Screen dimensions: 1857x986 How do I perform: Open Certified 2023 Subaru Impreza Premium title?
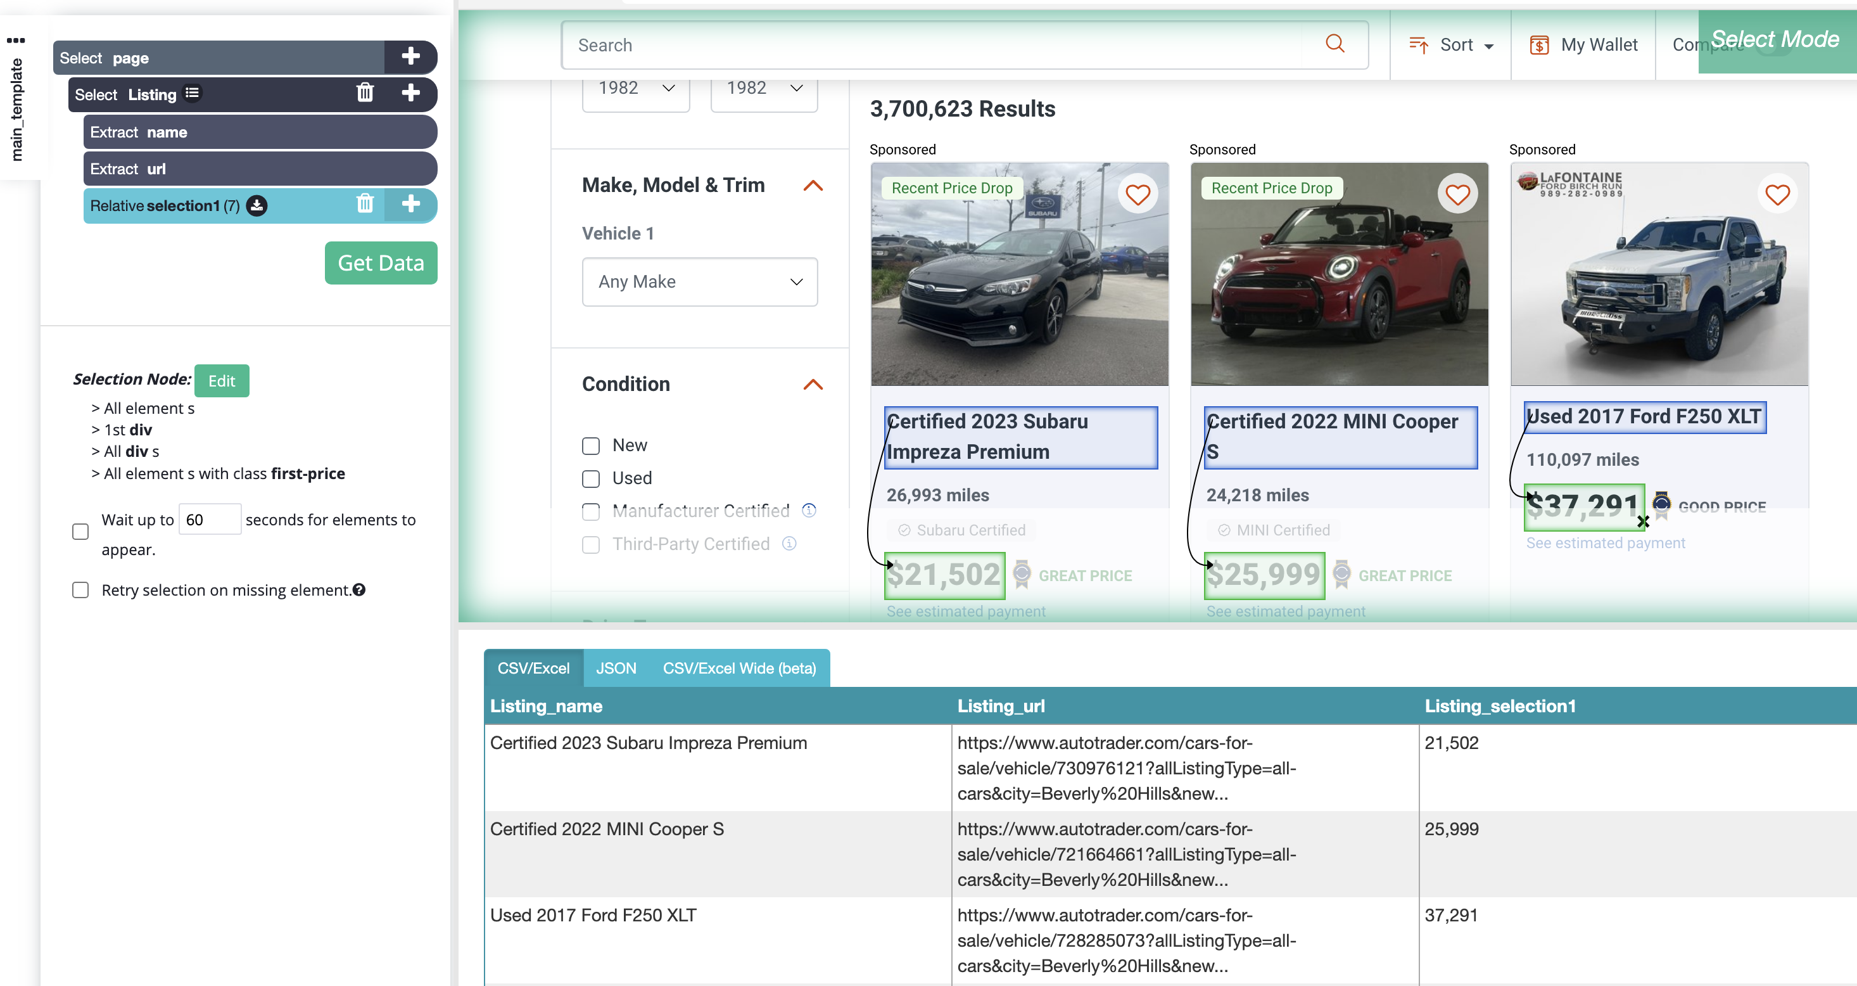point(1020,437)
